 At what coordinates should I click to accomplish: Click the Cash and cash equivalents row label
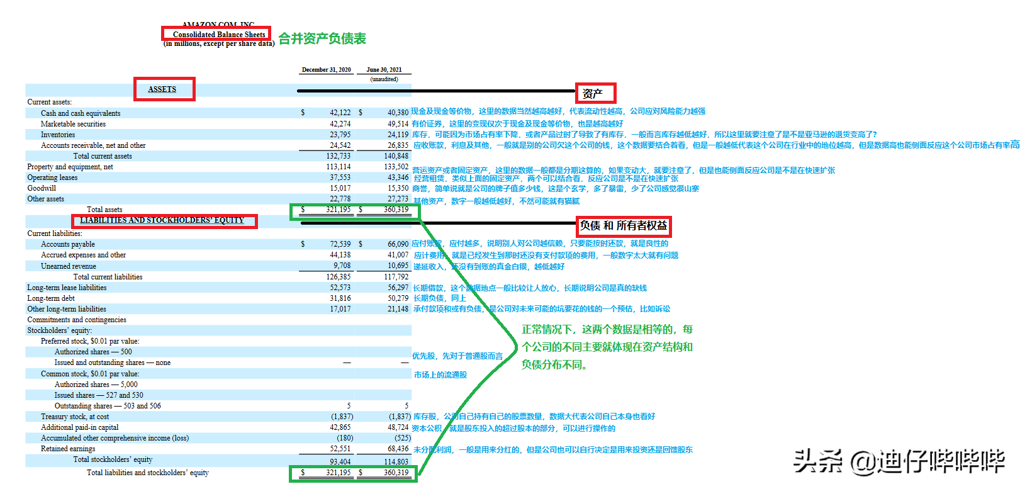81,113
